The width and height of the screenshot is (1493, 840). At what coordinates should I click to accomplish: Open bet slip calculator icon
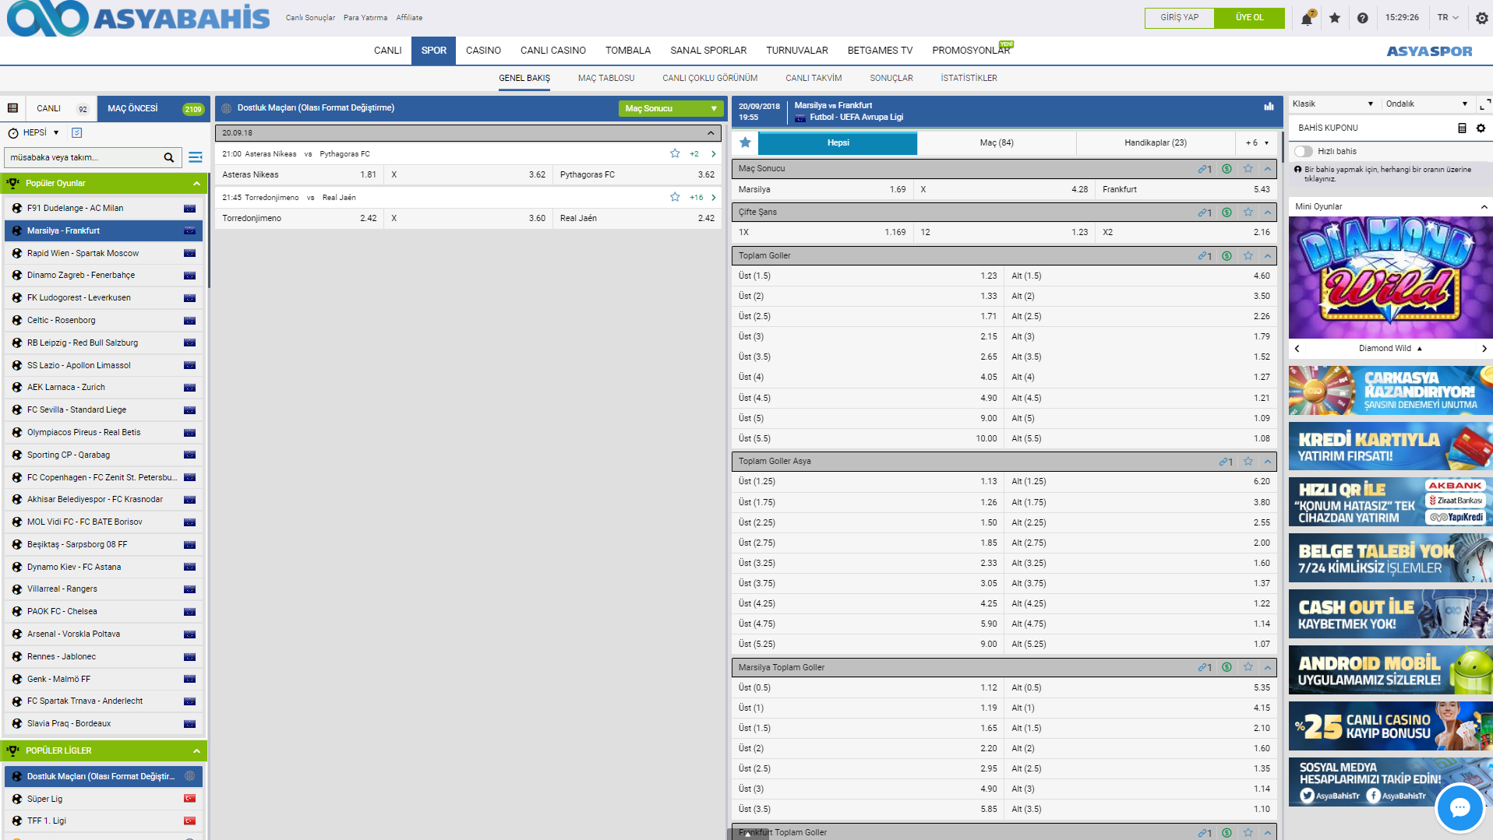point(1462,128)
